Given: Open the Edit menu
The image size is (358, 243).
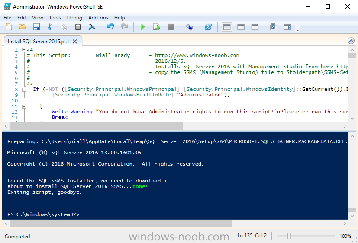Looking at the screenshot, I should 22,18.
